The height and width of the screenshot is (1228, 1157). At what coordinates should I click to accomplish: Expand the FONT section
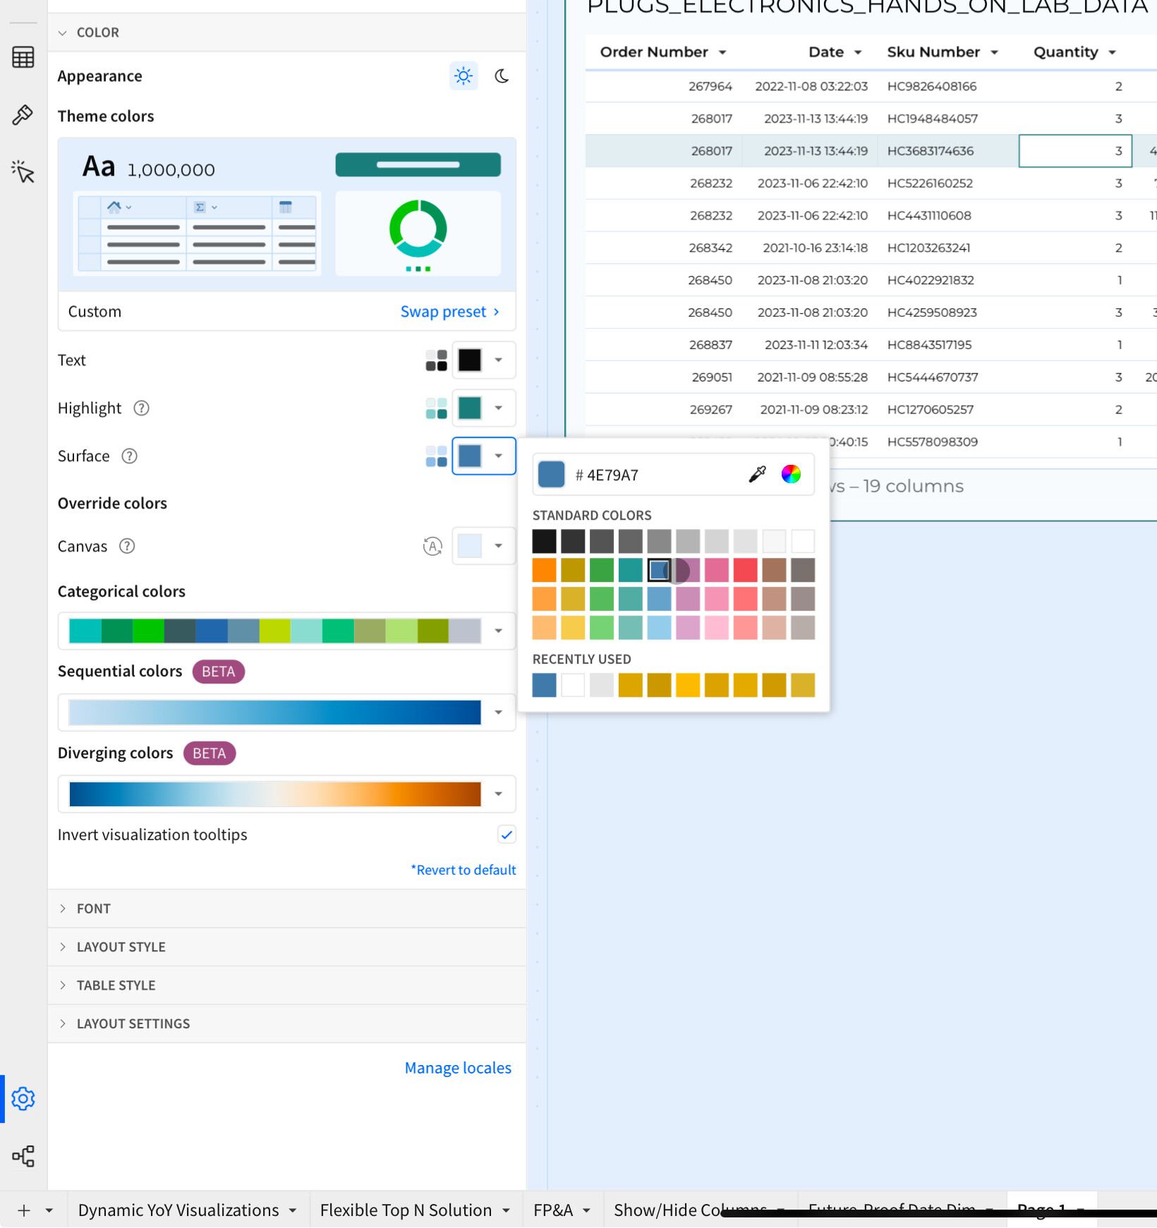[x=93, y=908]
